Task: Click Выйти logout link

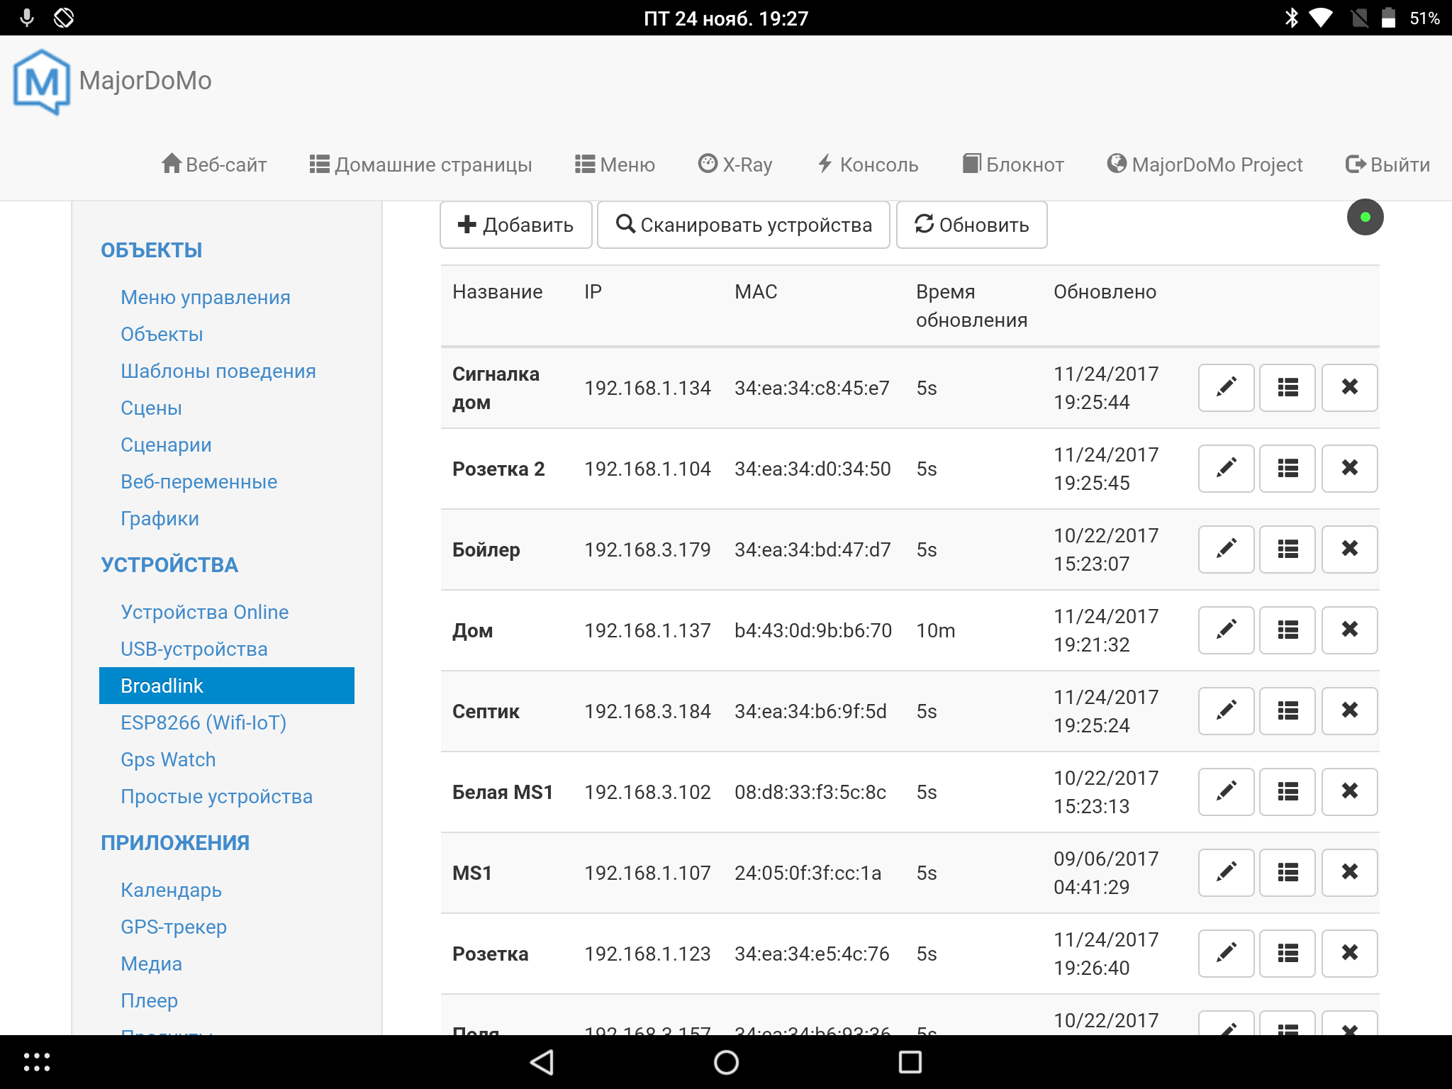Action: [1387, 164]
